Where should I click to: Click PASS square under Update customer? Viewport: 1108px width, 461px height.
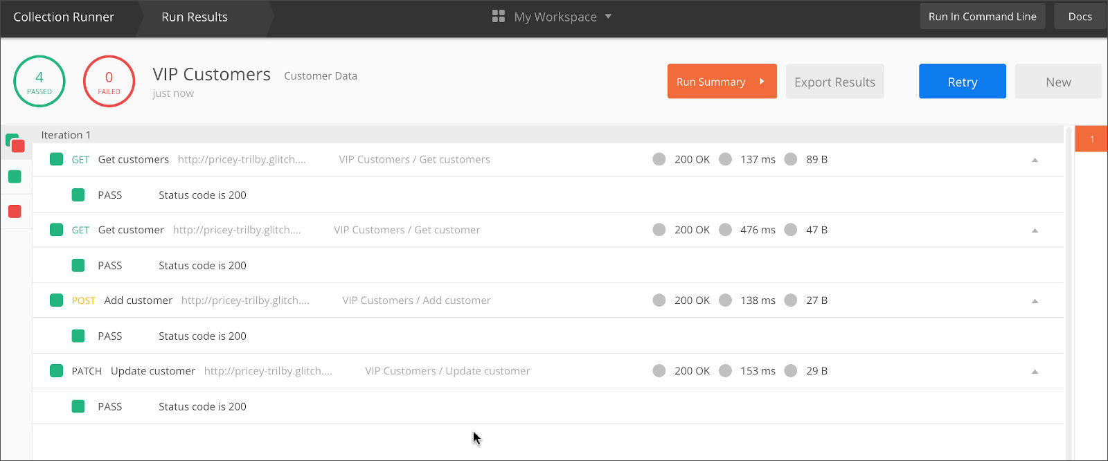78,407
